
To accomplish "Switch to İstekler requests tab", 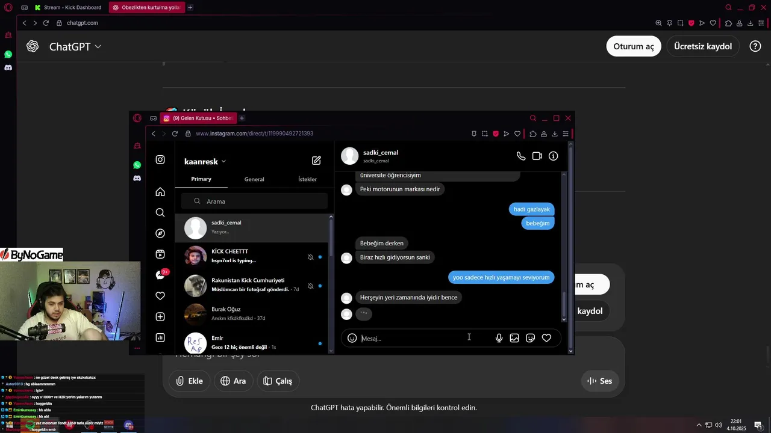I will point(307,179).
